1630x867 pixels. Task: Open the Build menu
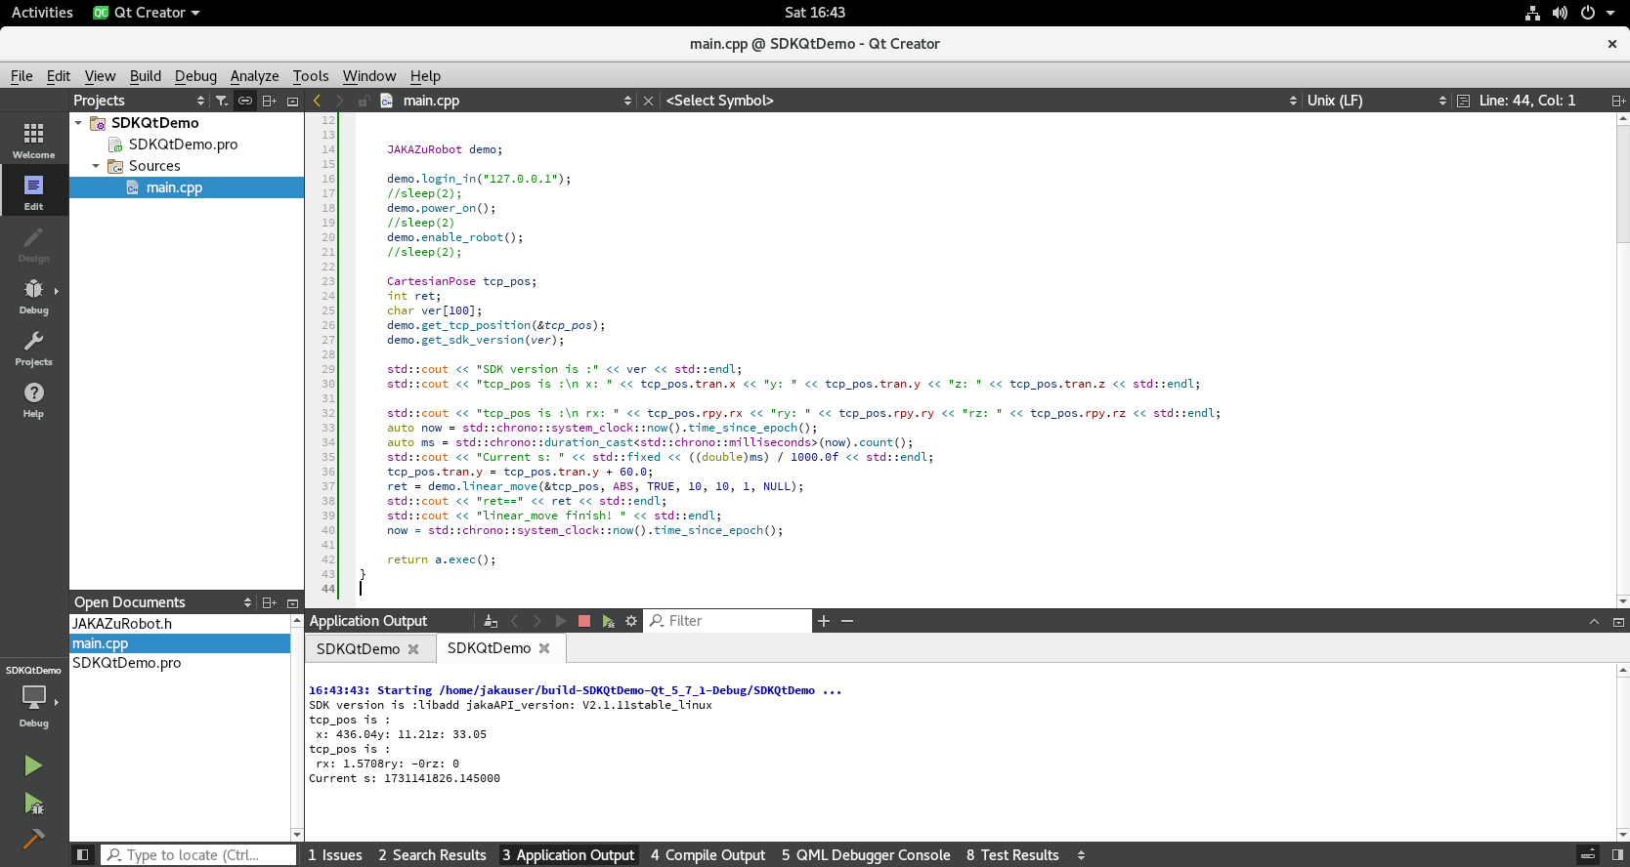coord(145,76)
